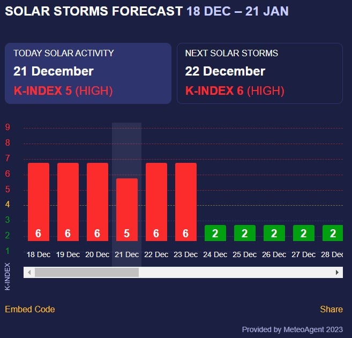This screenshot has width=352, height=338.
Task: Select the Today Solar Activity card
Action: (88, 73)
